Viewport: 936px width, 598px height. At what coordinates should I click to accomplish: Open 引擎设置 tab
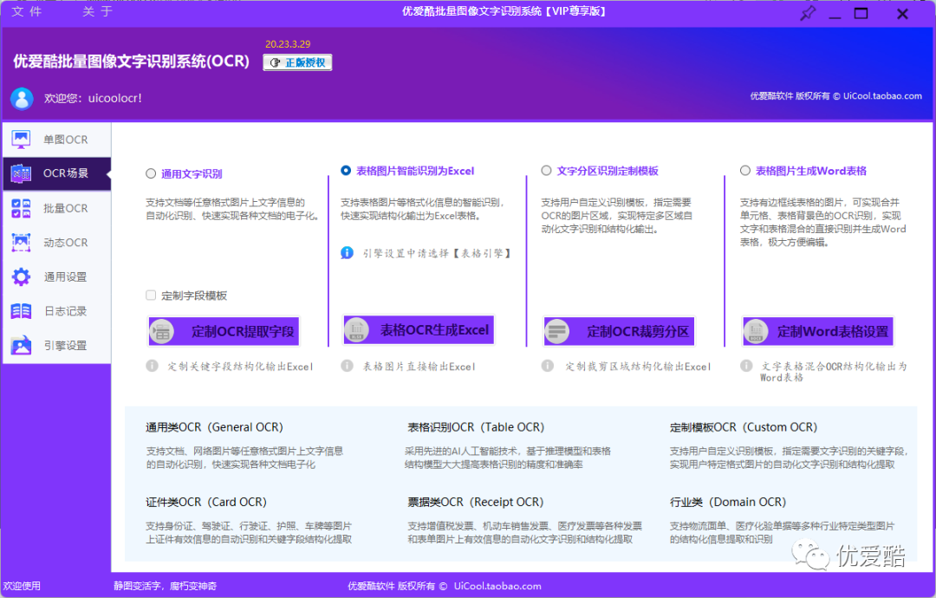[x=56, y=345]
